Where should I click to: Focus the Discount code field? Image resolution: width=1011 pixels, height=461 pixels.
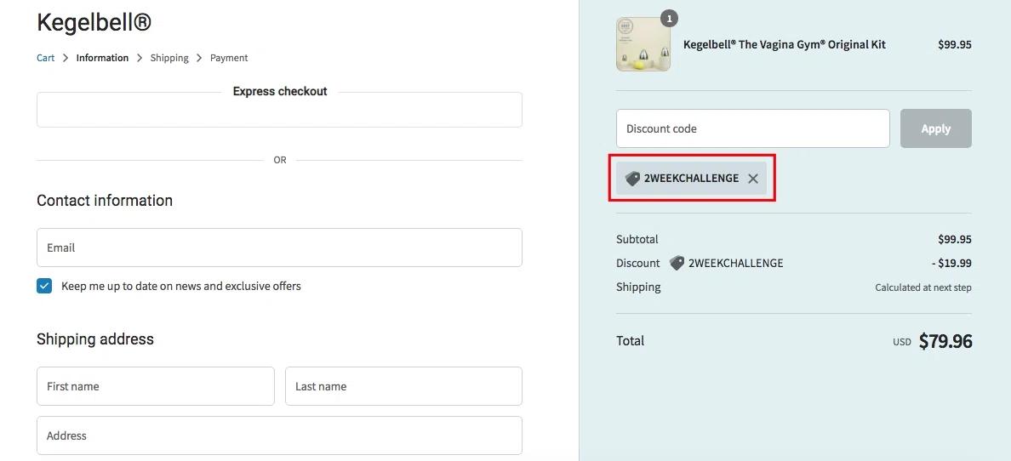[752, 128]
